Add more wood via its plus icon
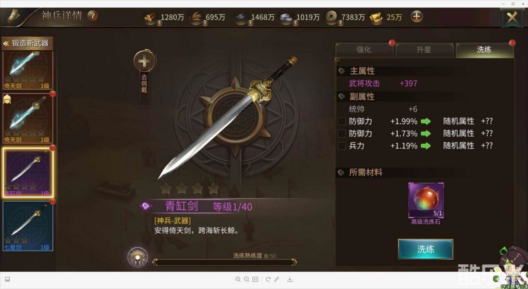The image size is (528, 289). point(160,23)
